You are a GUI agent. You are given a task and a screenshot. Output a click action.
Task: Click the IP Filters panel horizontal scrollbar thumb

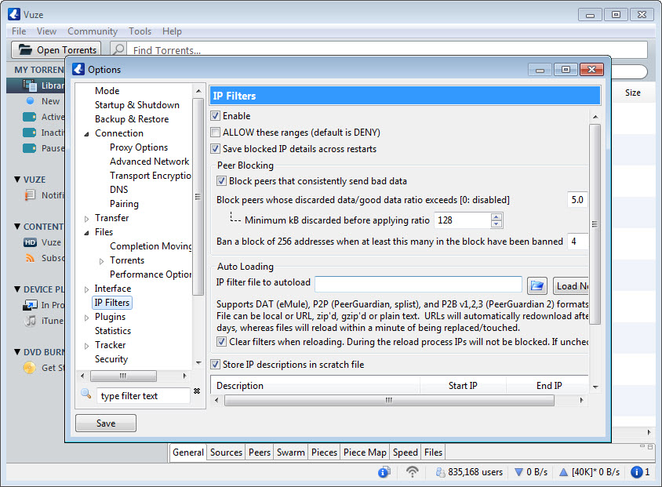[x=389, y=400]
